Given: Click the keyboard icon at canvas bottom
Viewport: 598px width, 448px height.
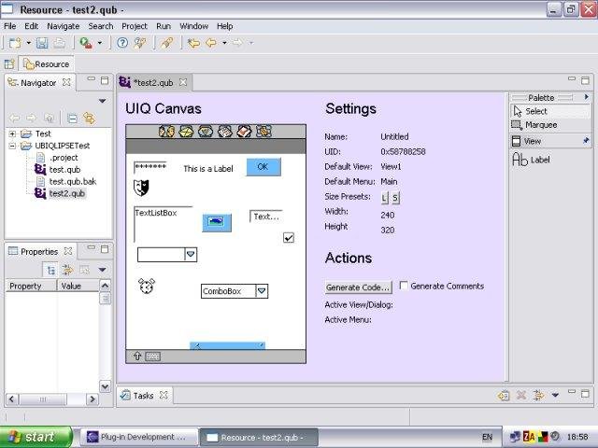Looking at the screenshot, I should tap(153, 357).
